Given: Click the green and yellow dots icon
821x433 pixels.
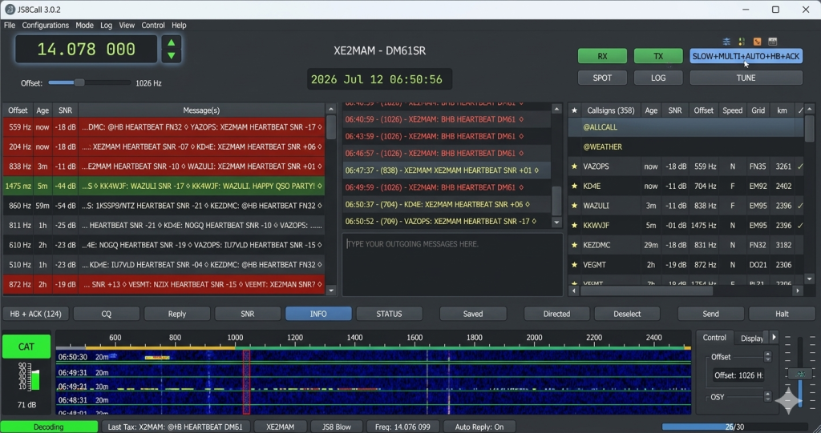Looking at the screenshot, I should tap(742, 42).
